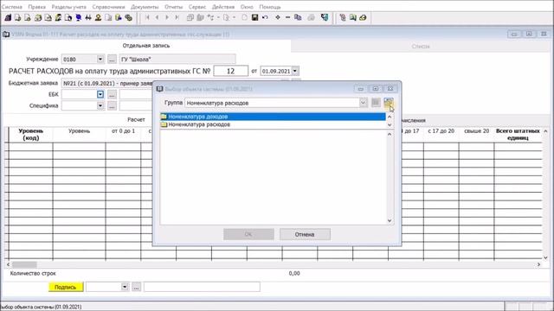This screenshot has width=554, height=311.
Task: Switch to the Отдельная запись tab
Action: click(146, 46)
